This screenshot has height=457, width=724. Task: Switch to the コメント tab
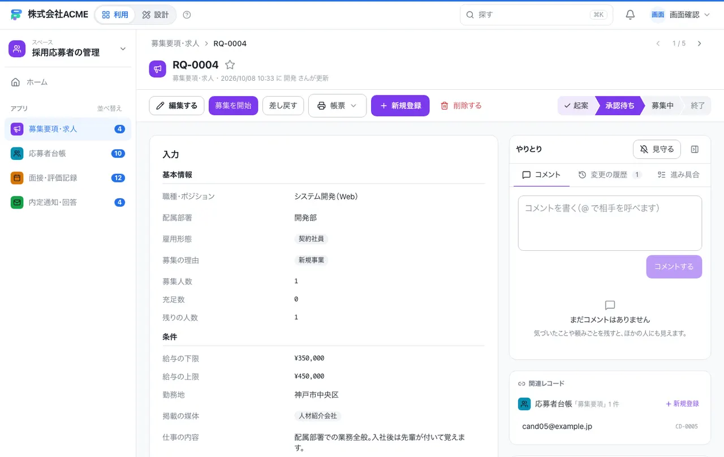pos(541,175)
